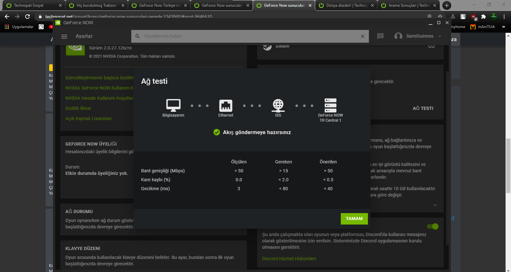Close the Dünya düzdür! tab
This screenshot has height=272, width=511.
pos(372,5)
